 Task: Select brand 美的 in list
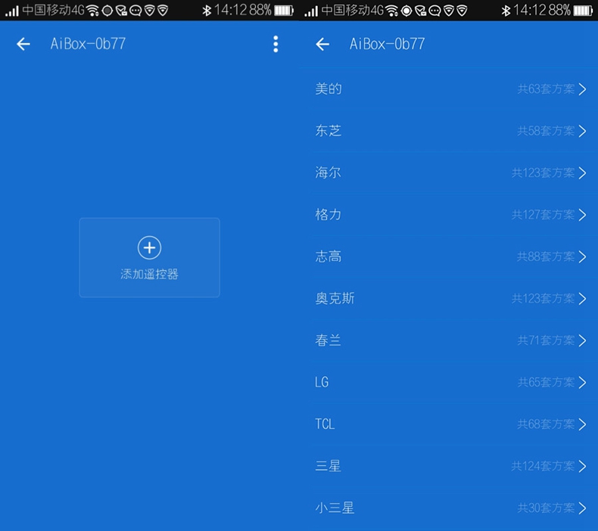pos(448,89)
